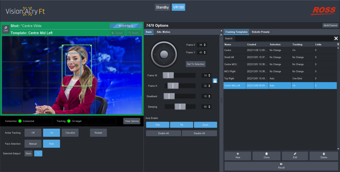340x172 pixels.
Task: Clear search with the X icon
Action: click(x=336, y=39)
